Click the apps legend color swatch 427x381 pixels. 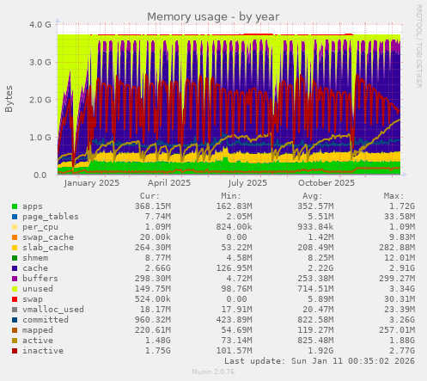coord(15,206)
